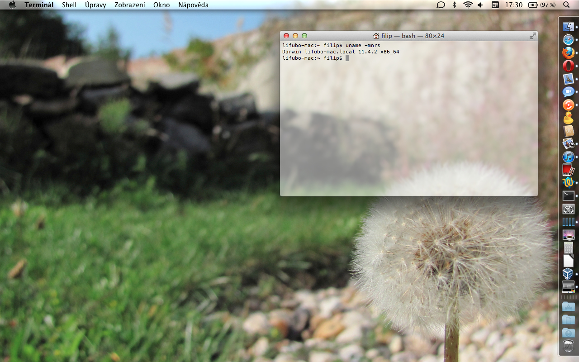The height and width of the screenshot is (362, 579).
Task: Open Address Book in the Dock
Action: coord(568,131)
